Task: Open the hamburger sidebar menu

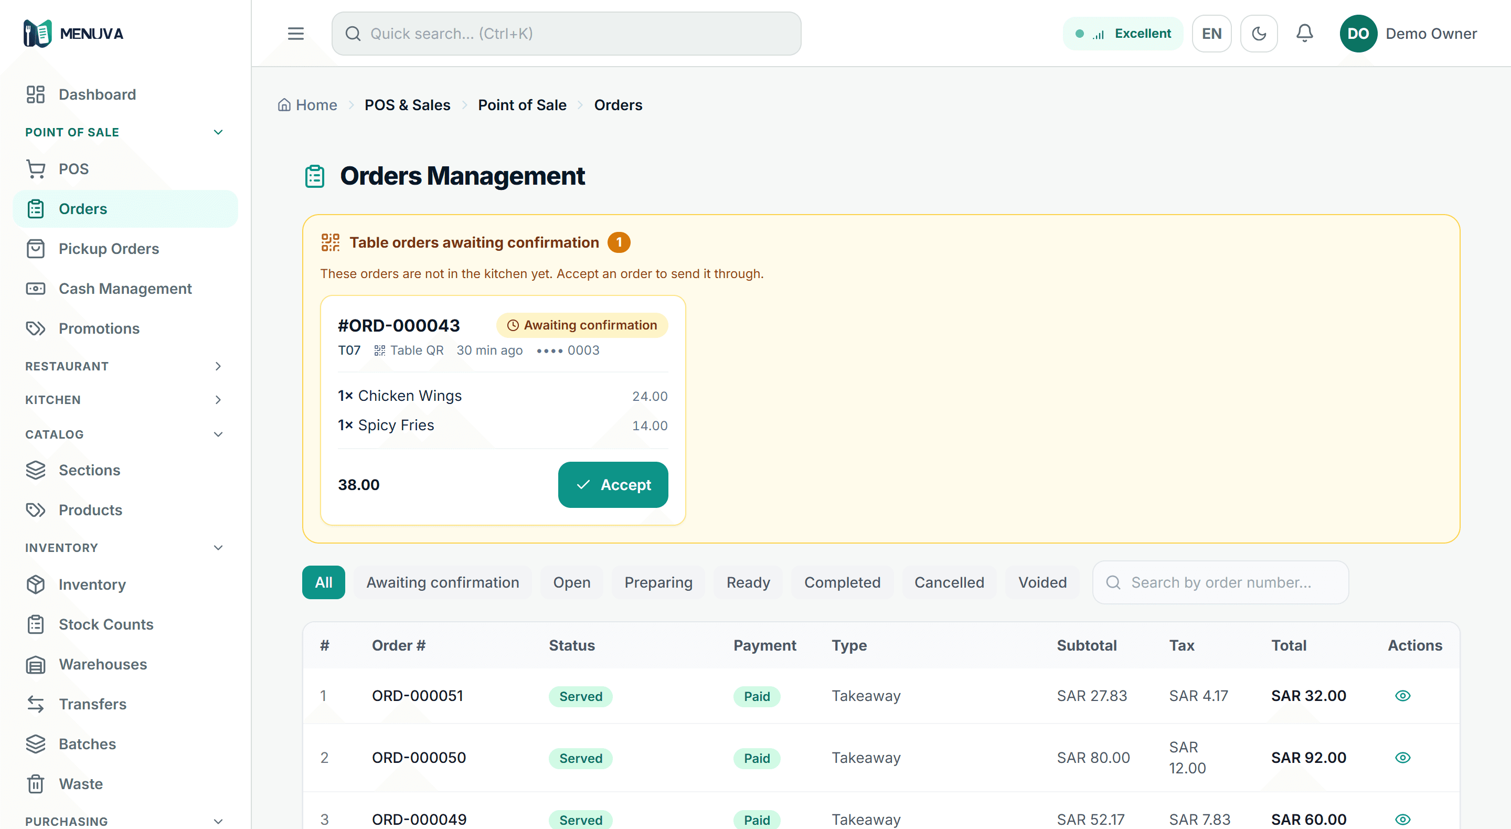Action: (295, 34)
